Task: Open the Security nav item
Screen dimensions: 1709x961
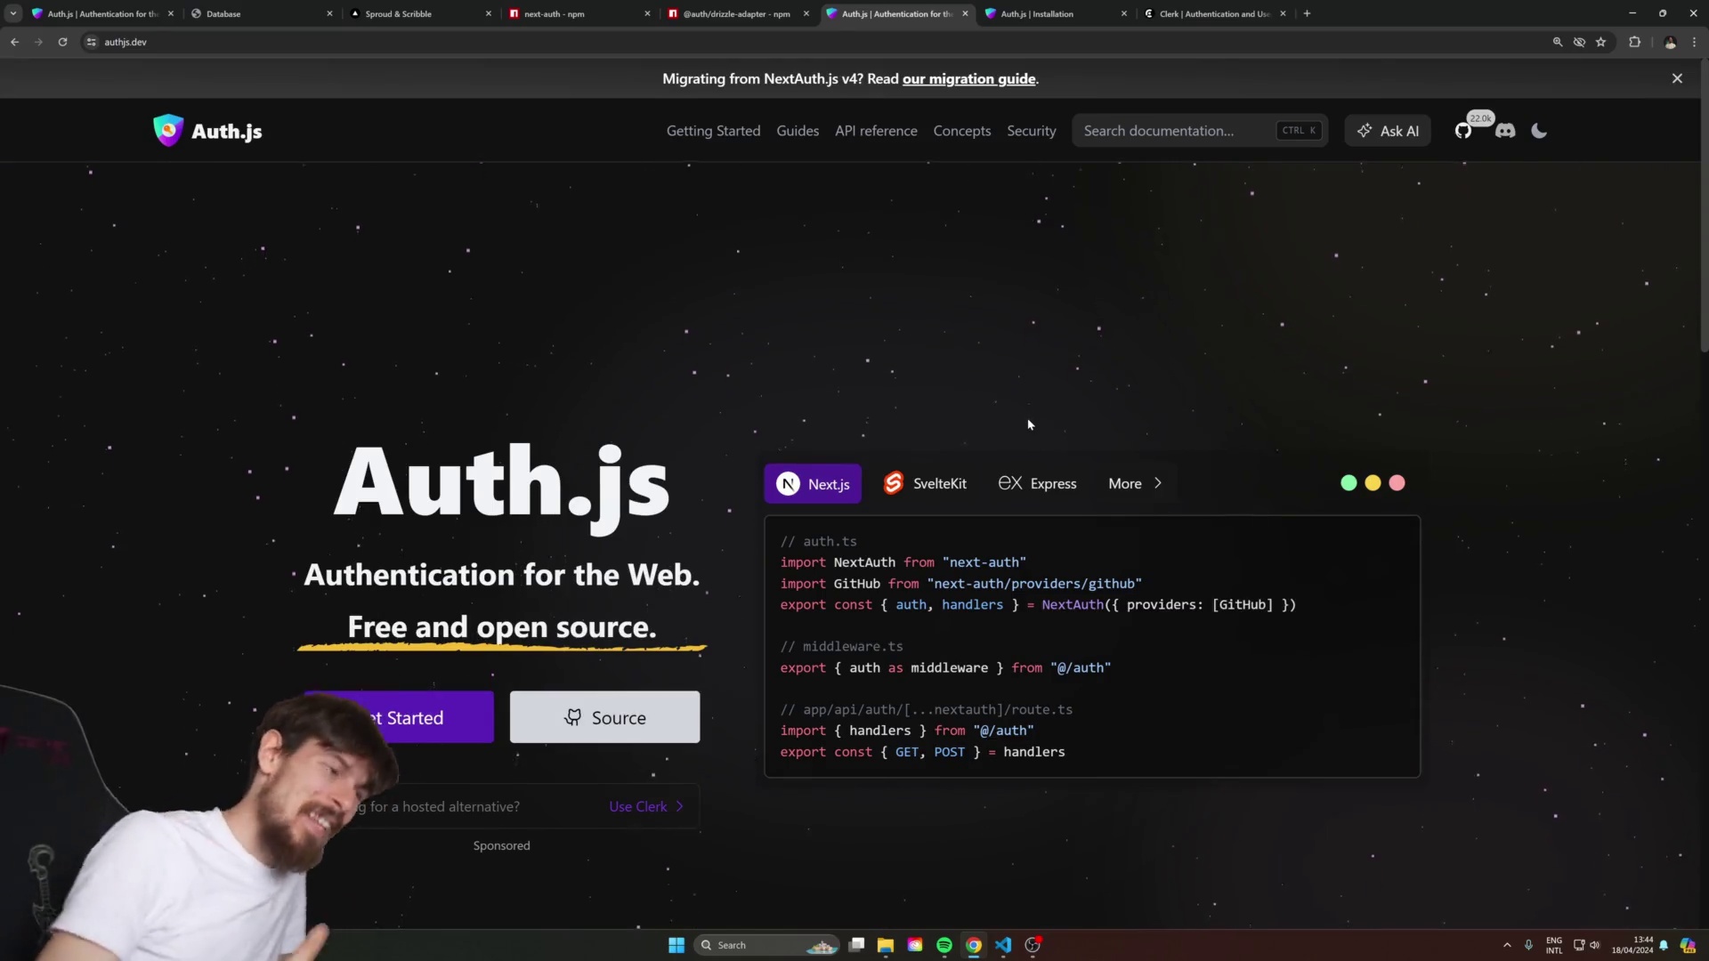Action: tap(1031, 131)
